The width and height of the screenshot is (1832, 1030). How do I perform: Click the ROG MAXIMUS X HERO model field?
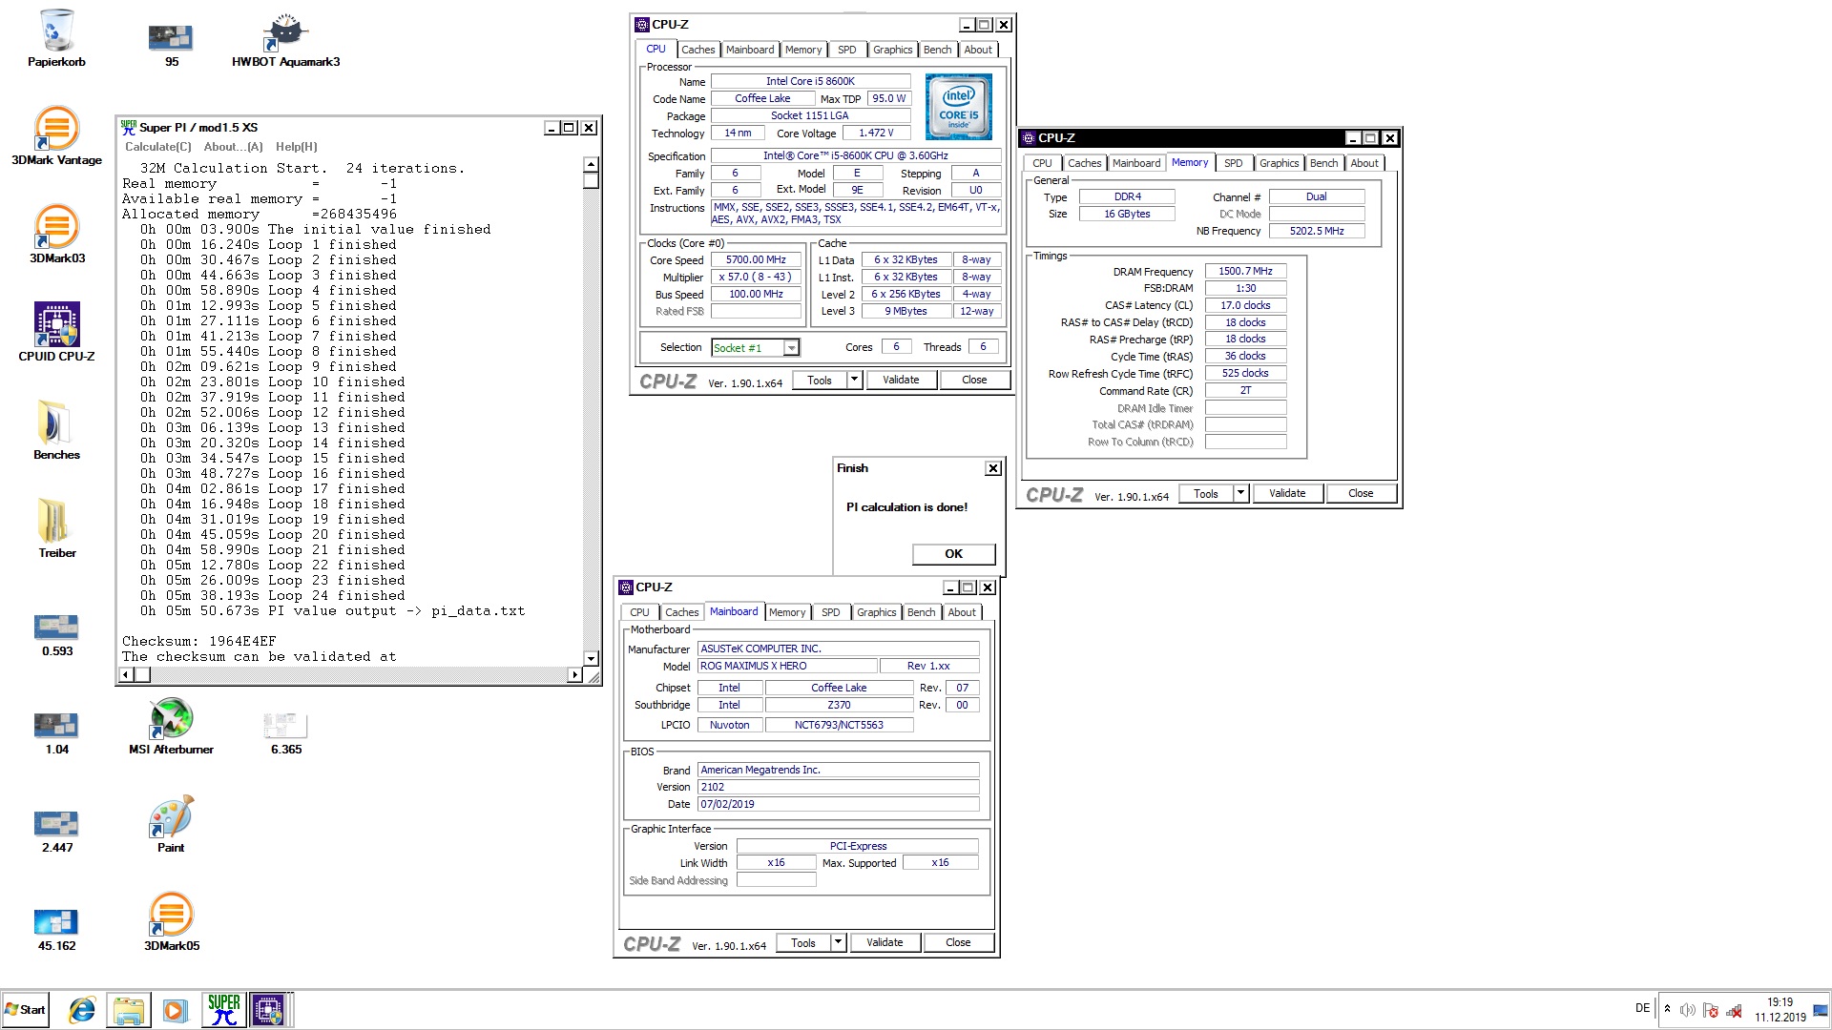(x=786, y=666)
